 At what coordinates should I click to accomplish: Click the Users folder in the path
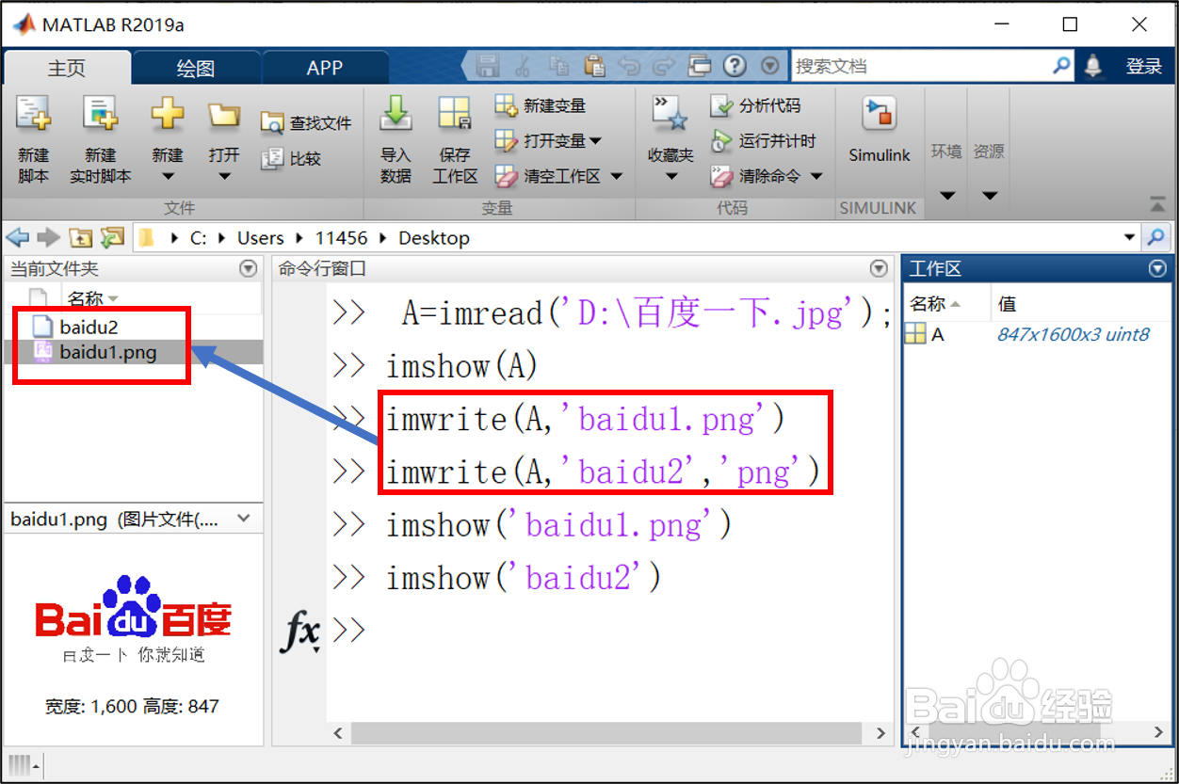260,238
